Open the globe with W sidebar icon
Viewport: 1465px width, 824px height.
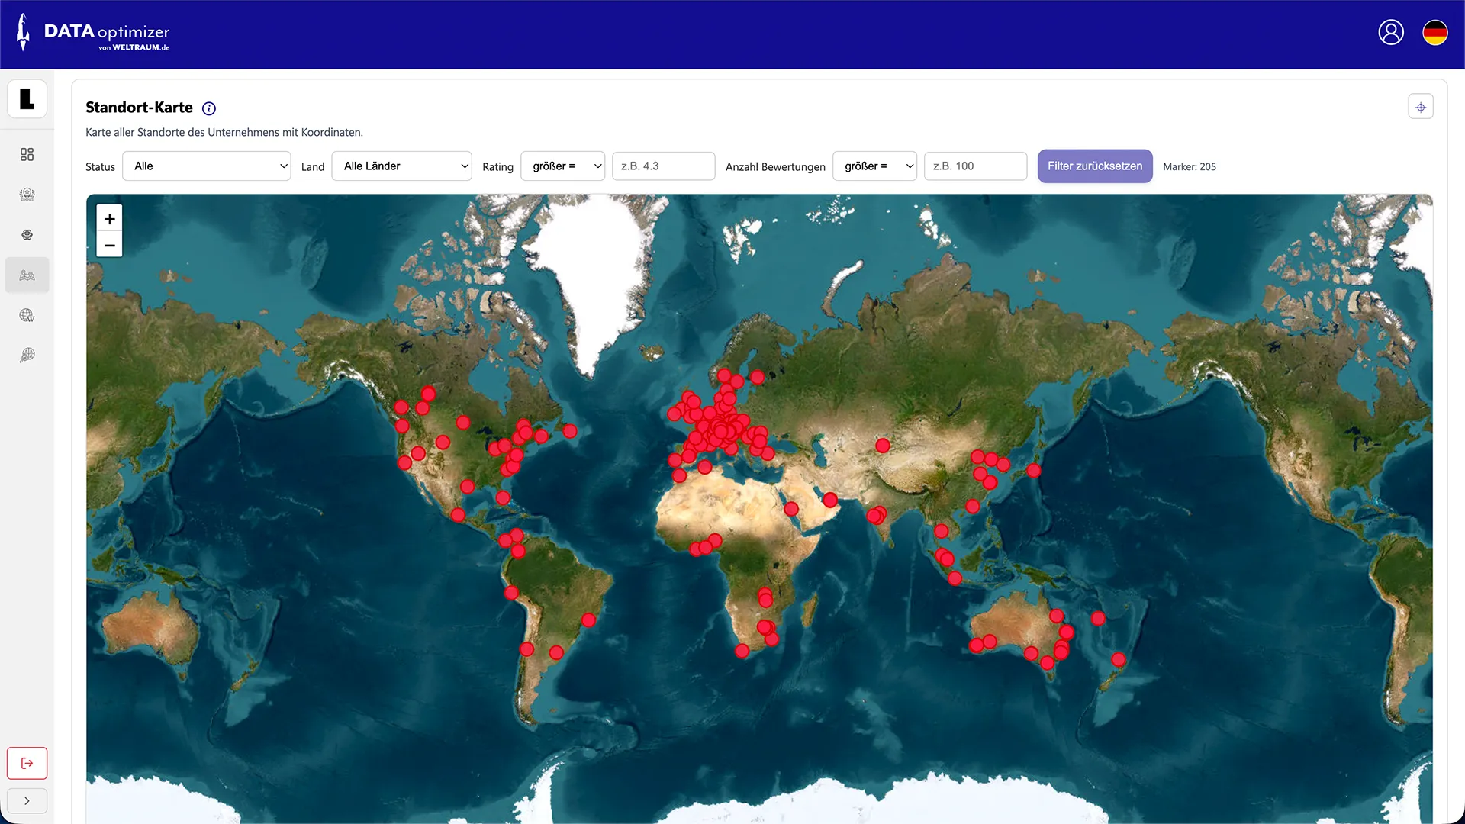[x=27, y=315]
